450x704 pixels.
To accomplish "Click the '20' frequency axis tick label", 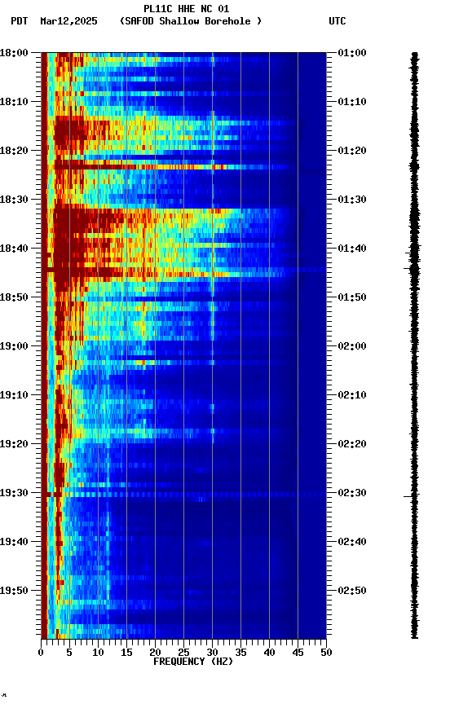I will [155, 653].
